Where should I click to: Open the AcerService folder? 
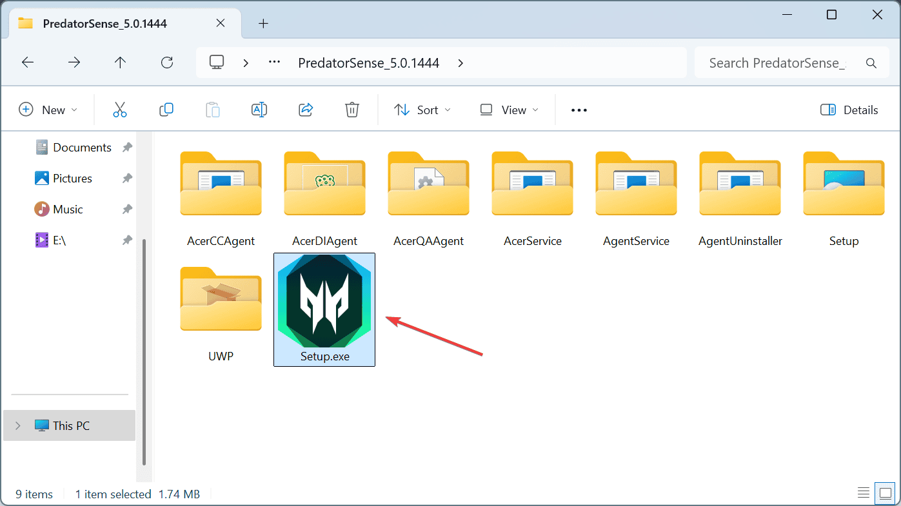point(532,200)
